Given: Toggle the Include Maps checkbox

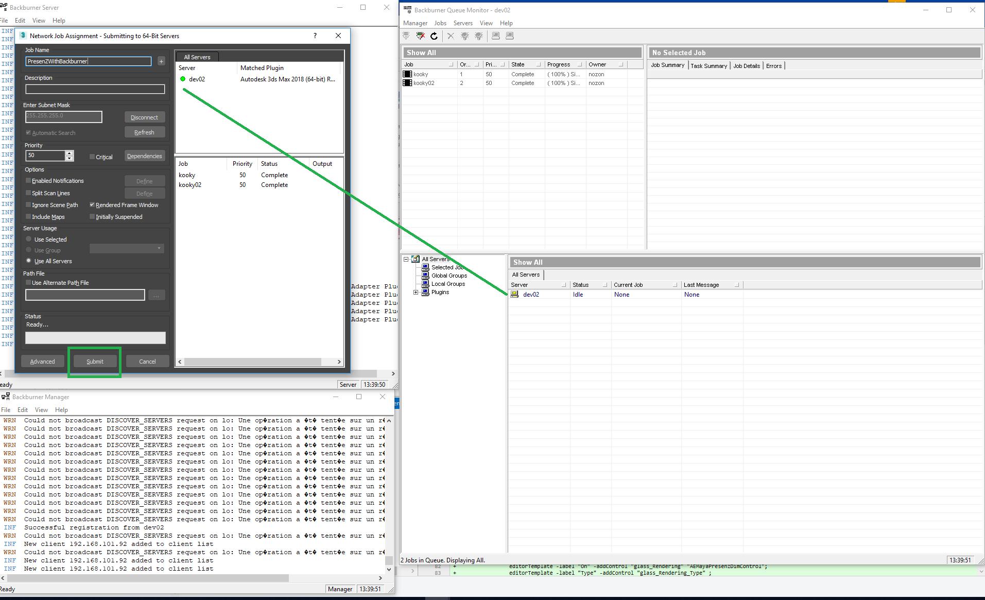Looking at the screenshot, I should (28, 217).
